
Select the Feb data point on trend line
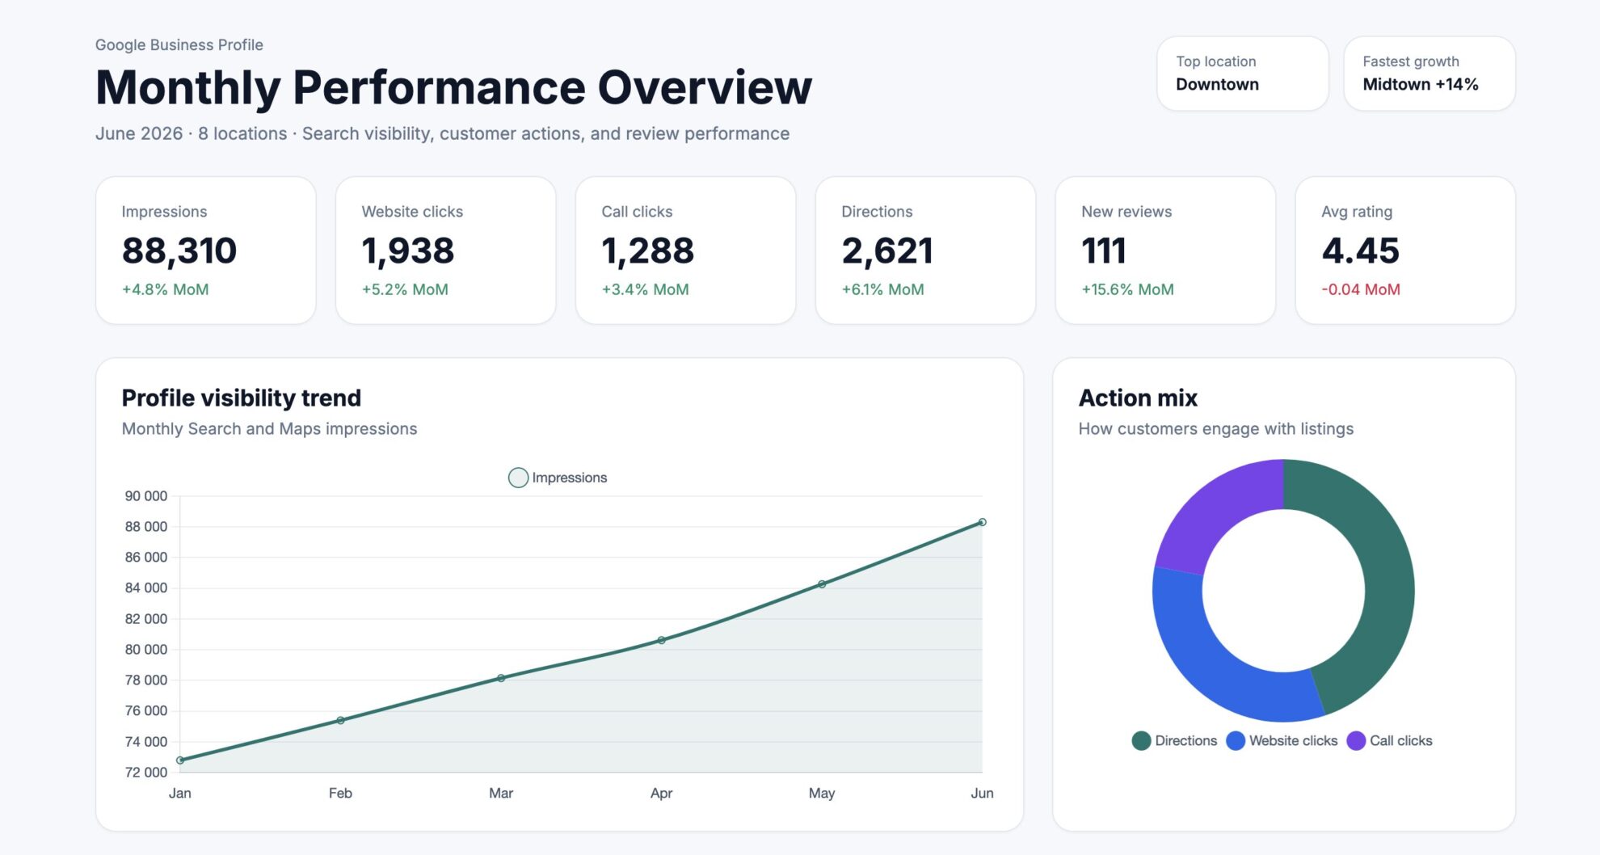[340, 720]
